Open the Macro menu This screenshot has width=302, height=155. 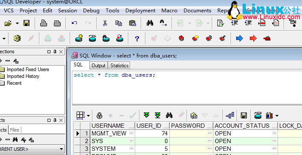pyautogui.click(x=169, y=10)
